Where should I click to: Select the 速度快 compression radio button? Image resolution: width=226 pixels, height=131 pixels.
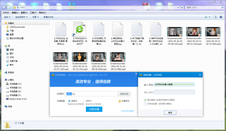(x=69, y=101)
